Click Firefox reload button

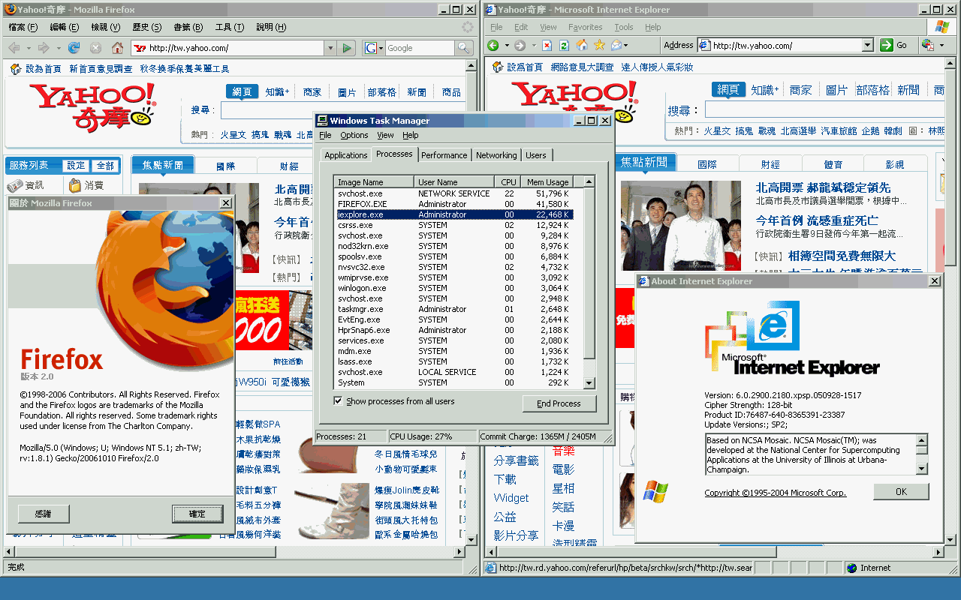tap(74, 48)
